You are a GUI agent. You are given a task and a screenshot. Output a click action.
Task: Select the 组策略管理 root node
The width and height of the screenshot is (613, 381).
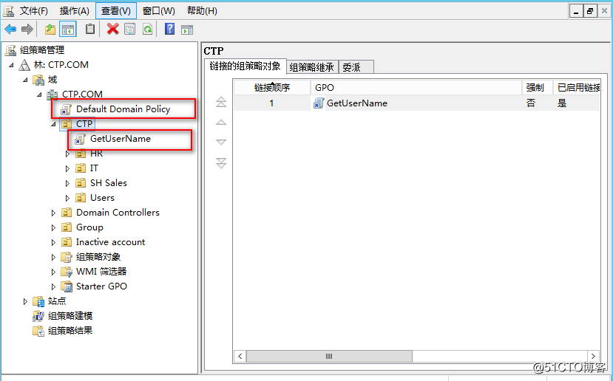coord(42,50)
